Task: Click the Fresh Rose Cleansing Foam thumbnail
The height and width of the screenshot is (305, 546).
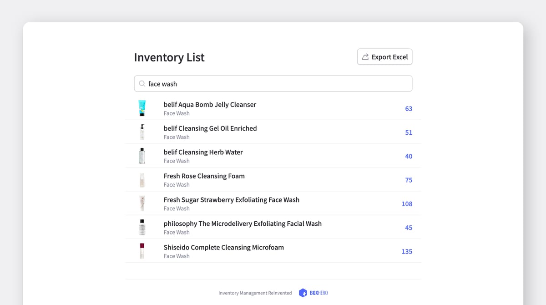Action: click(x=142, y=179)
